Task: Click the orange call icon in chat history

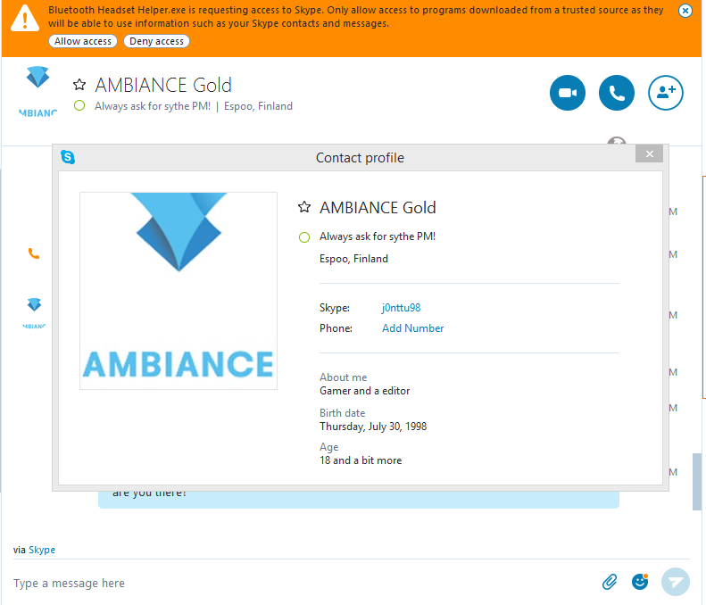Action: pyautogui.click(x=34, y=253)
